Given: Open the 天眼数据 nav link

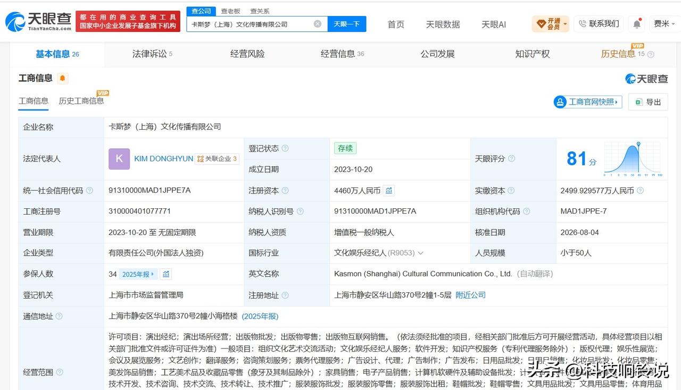Looking at the screenshot, I should (x=443, y=24).
